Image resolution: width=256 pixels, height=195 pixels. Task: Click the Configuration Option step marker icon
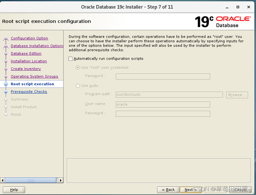click(x=6, y=38)
